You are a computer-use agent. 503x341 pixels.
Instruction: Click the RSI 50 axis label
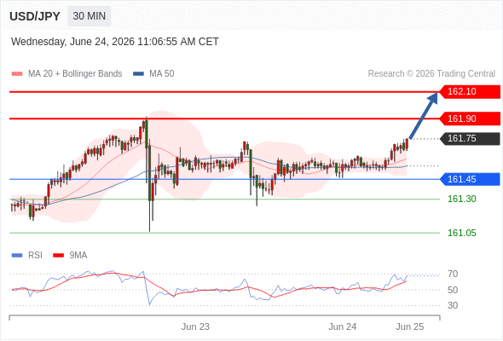[x=453, y=290]
